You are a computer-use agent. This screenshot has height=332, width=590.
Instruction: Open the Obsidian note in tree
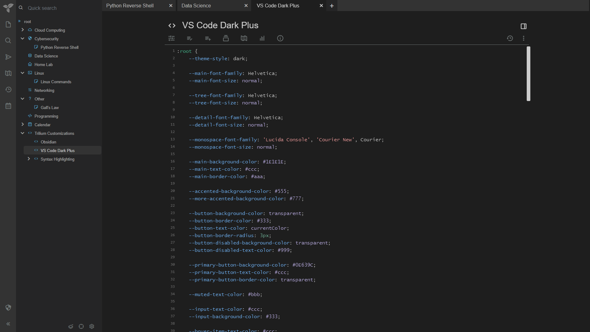tap(48, 142)
